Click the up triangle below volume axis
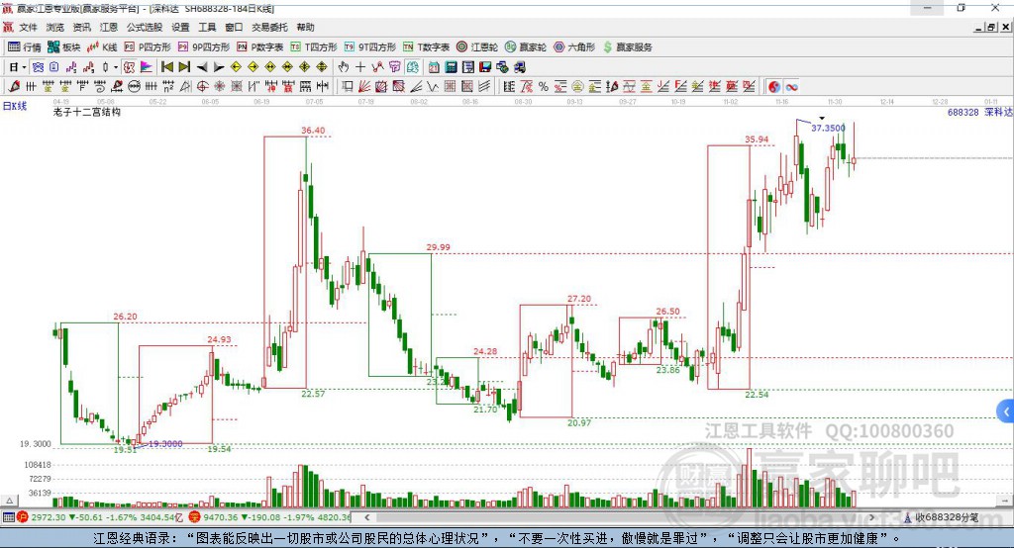The image size is (1014, 548). point(9,501)
